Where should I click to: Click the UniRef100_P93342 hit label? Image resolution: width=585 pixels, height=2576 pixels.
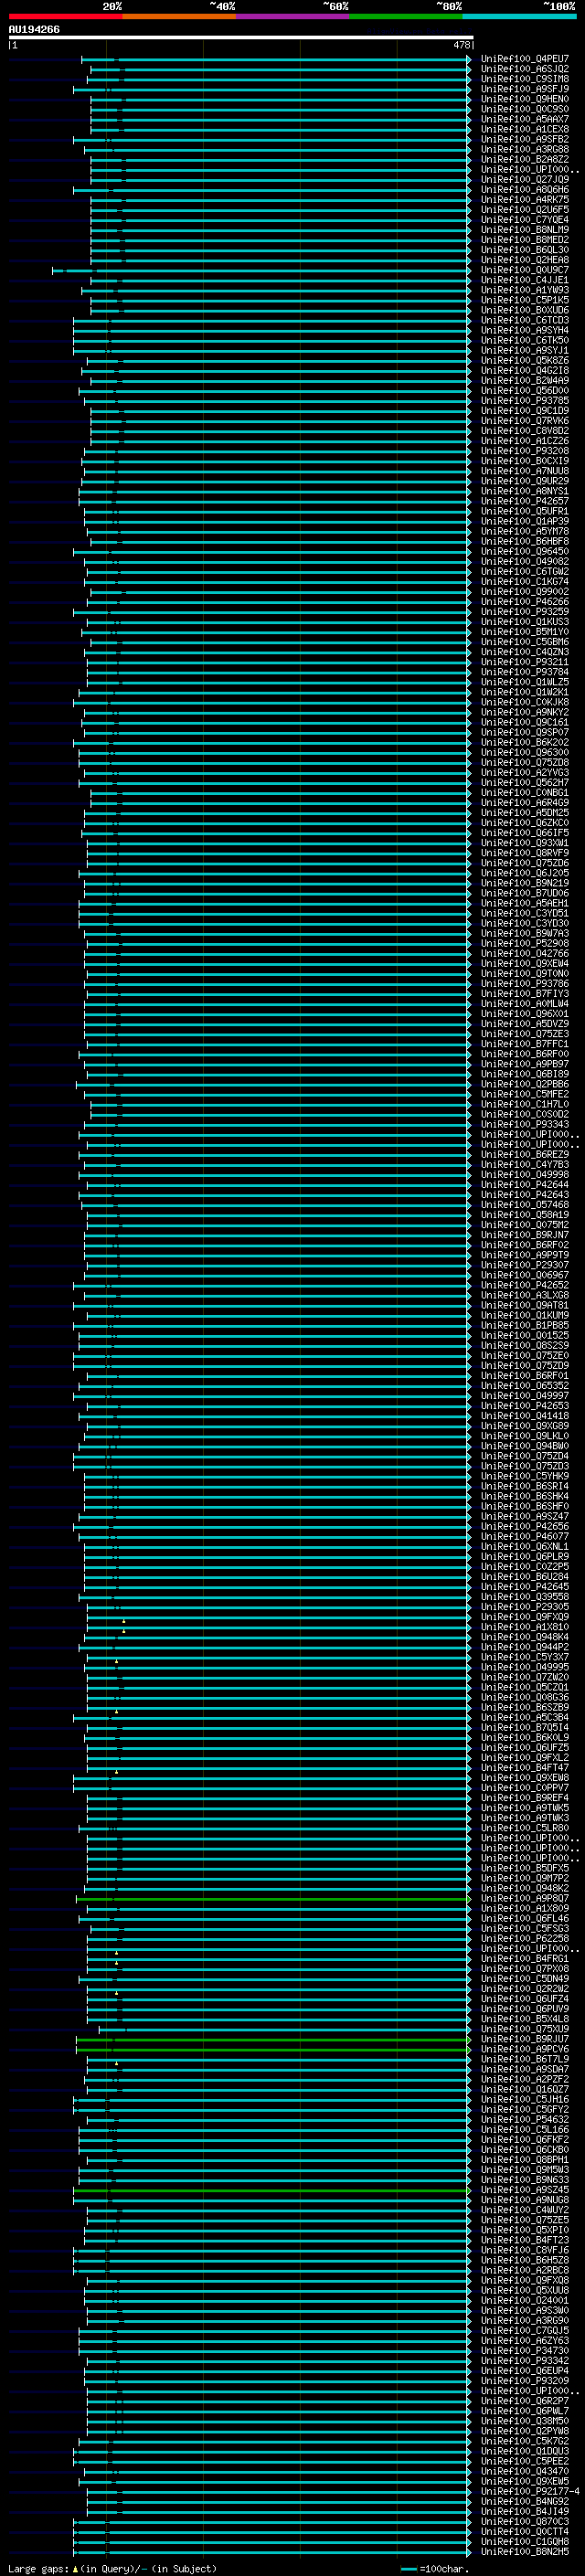[525, 2361]
